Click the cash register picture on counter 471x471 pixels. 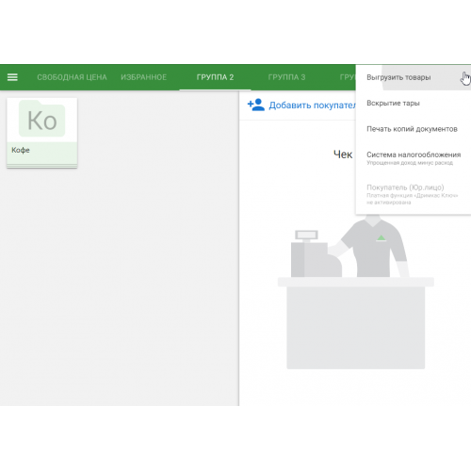[x=317, y=253]
